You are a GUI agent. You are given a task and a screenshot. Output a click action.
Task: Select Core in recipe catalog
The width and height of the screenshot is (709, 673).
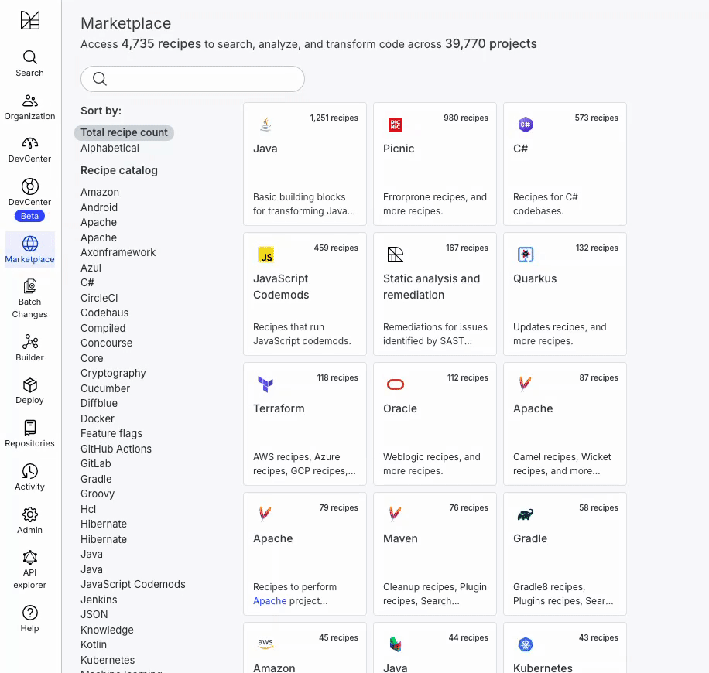tap(92, 358)
